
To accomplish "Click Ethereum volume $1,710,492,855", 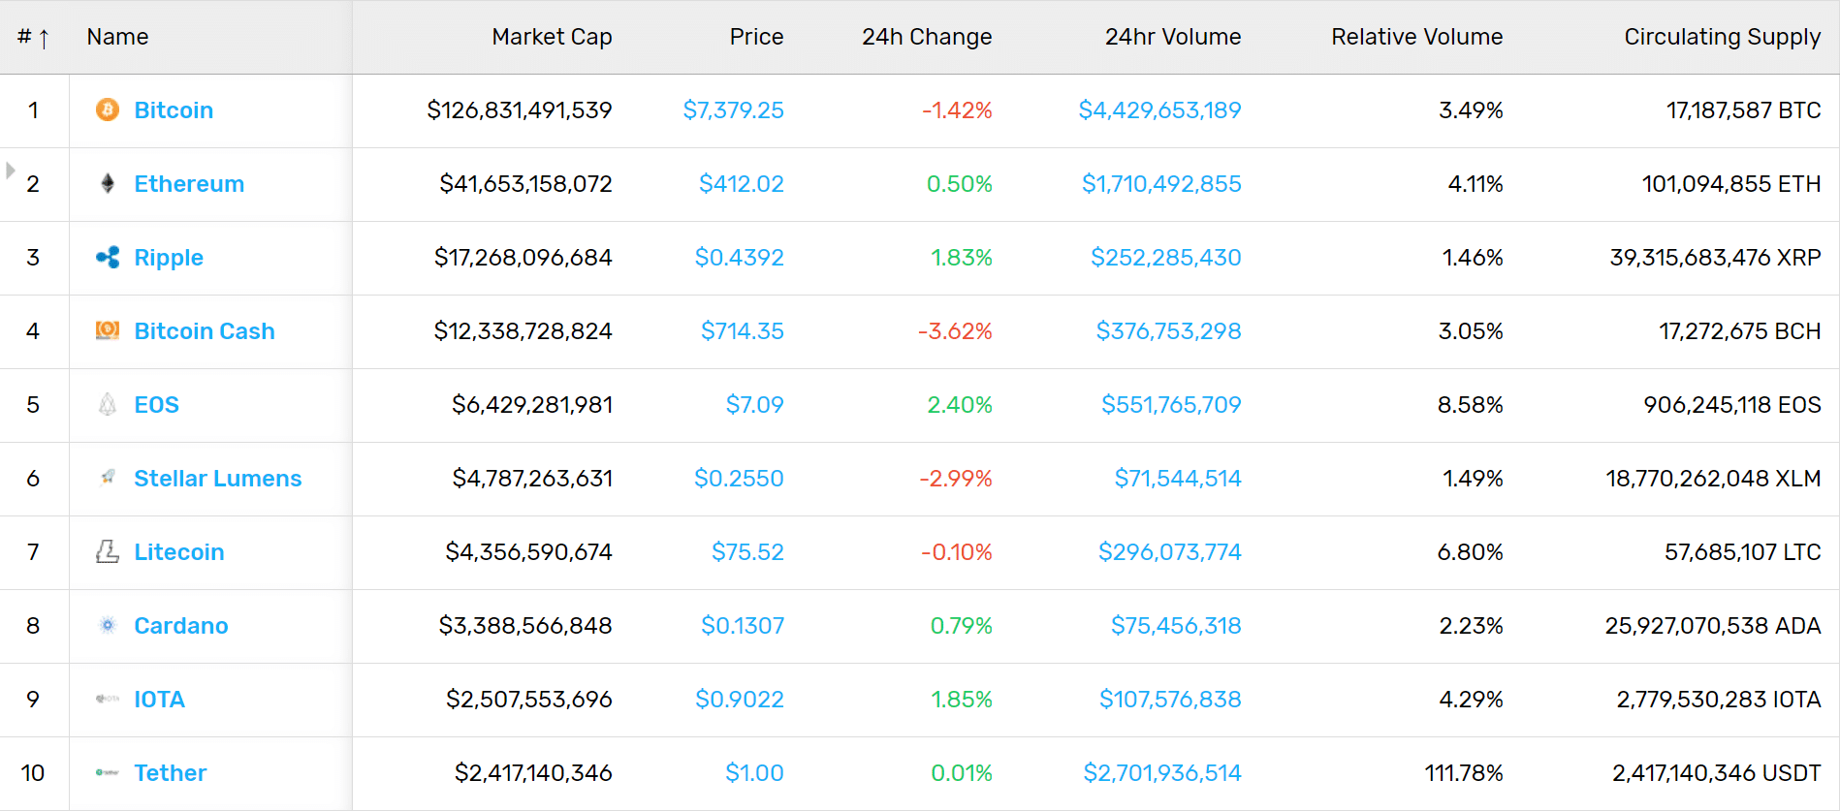I will pyautogui.click(x=1161, y=184).
